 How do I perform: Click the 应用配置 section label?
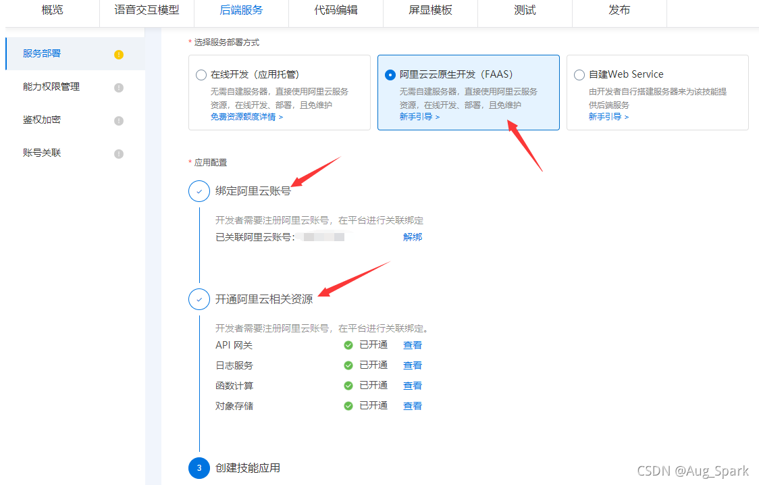click(x=210, y=163)
